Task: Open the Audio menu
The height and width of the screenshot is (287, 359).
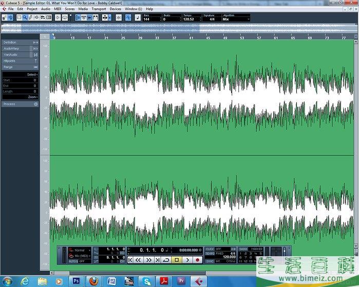Action: coord(46,9)
